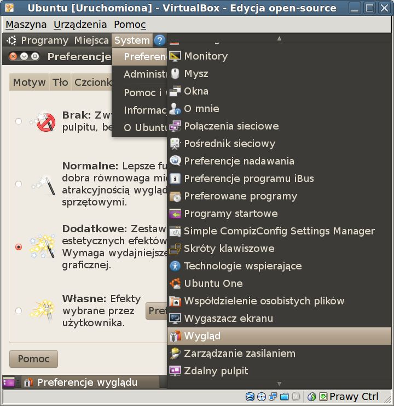Screen dimensions: 394x406
Task: Click the VirtualBox optical disc status icon
Action: pyautogui.click(x=262, y=396)
